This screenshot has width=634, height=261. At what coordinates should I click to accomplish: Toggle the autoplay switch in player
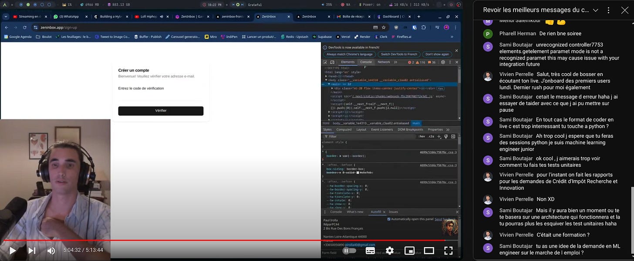coord(349,250)
